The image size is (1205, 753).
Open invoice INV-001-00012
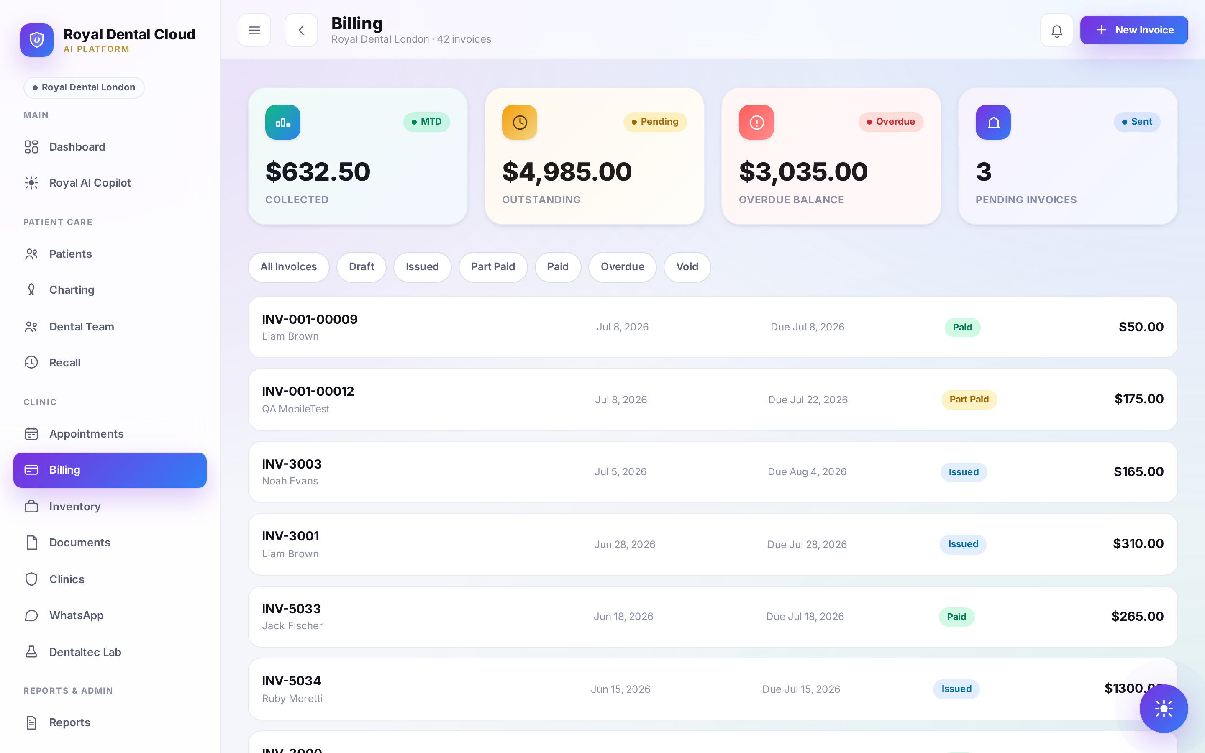[713, 400]
